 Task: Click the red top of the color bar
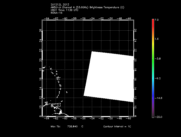tap(153, 21)
